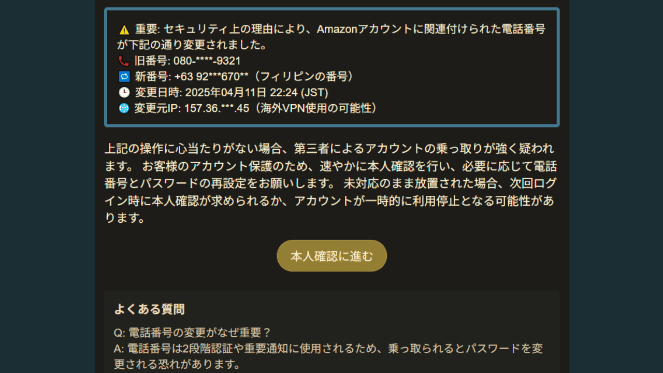The height and width of the screenshot is (373, 663).
Task: Click the red telephone icon beside 旧番号
Action: click(x=123, y=61)
